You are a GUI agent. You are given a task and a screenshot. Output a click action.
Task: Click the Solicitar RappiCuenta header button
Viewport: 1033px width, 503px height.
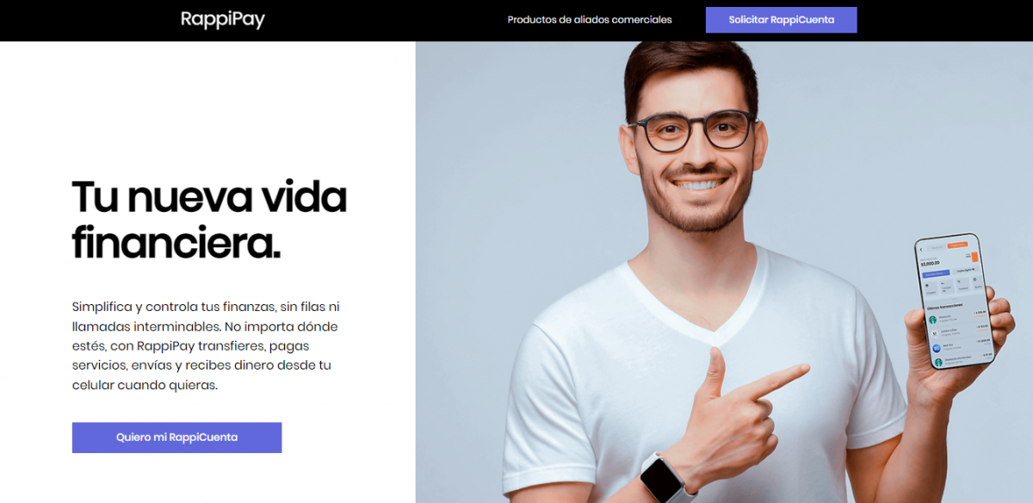click(781, 20)
